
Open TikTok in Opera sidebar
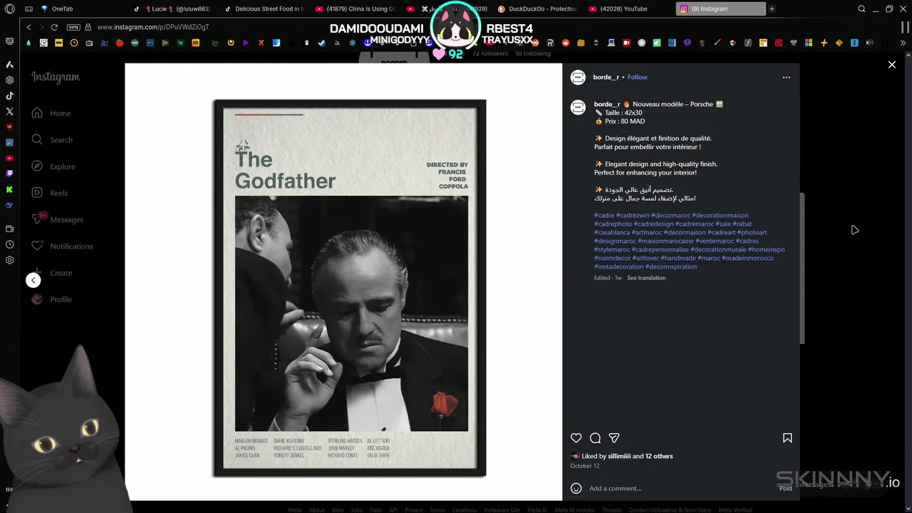9,95
